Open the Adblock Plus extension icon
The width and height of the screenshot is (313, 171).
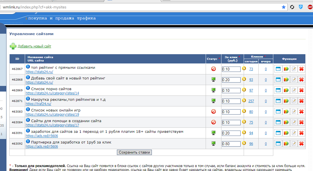310,7
